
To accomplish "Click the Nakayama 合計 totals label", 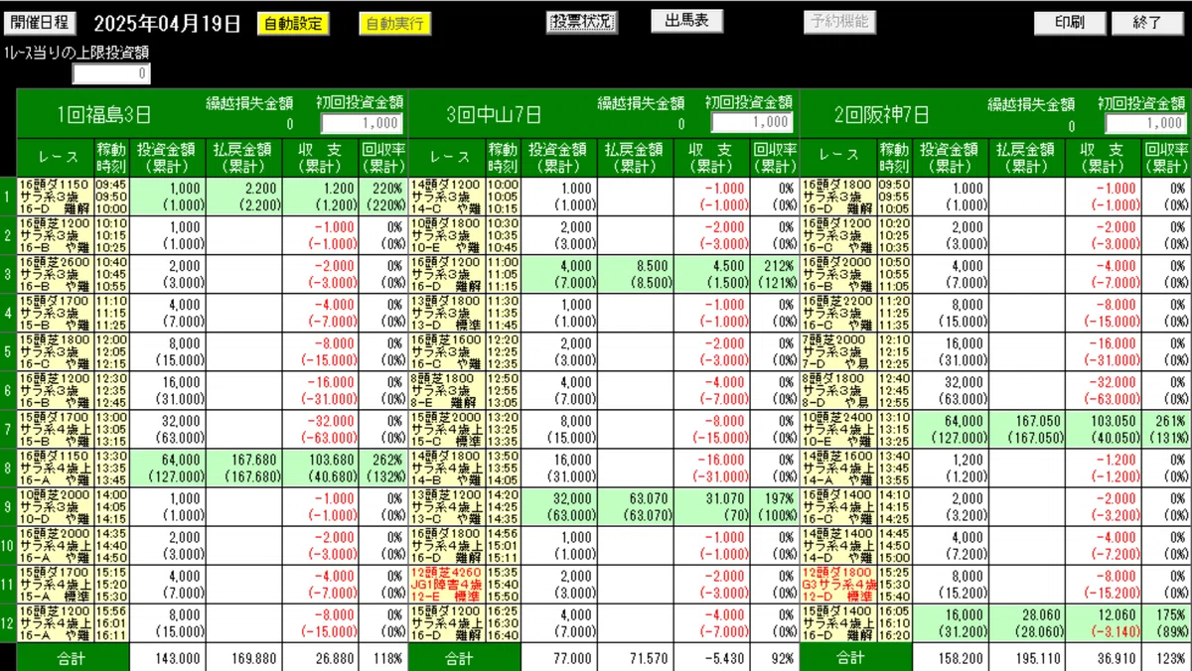I will 465,658.
